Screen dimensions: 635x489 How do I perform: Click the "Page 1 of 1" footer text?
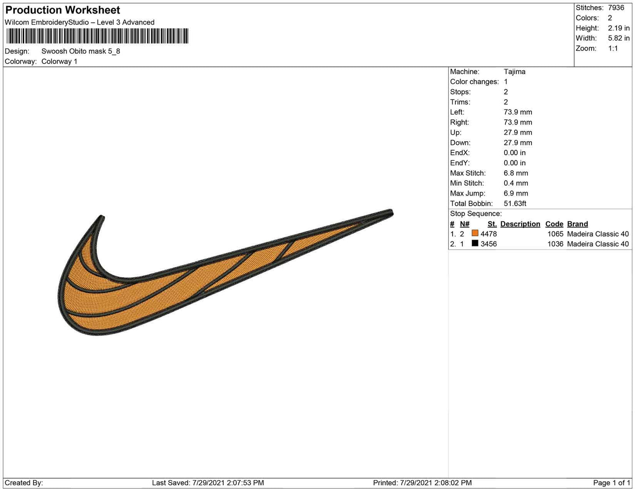pyautogui.click(x=612, y=483)
